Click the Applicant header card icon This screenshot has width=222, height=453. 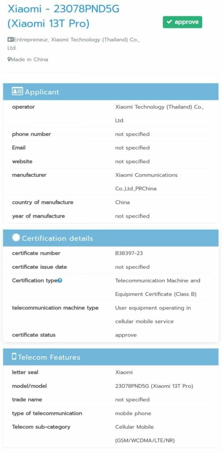pos(17,92)
